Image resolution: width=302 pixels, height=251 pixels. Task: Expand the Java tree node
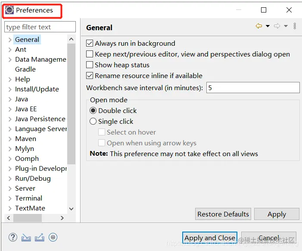click(10, 99)
